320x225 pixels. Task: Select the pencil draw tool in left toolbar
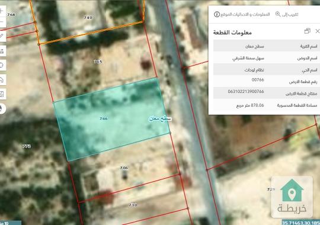point(2,36)
